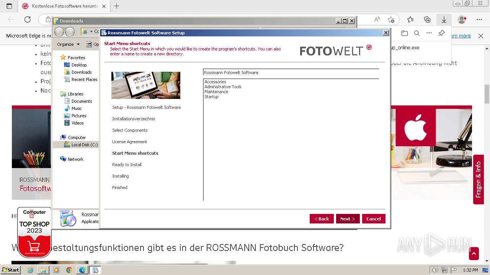This screenshot has width=490, height=275.
Task: Select Administrative Tools folder entry
Action: pyautogui.click(x=223, y=87)
